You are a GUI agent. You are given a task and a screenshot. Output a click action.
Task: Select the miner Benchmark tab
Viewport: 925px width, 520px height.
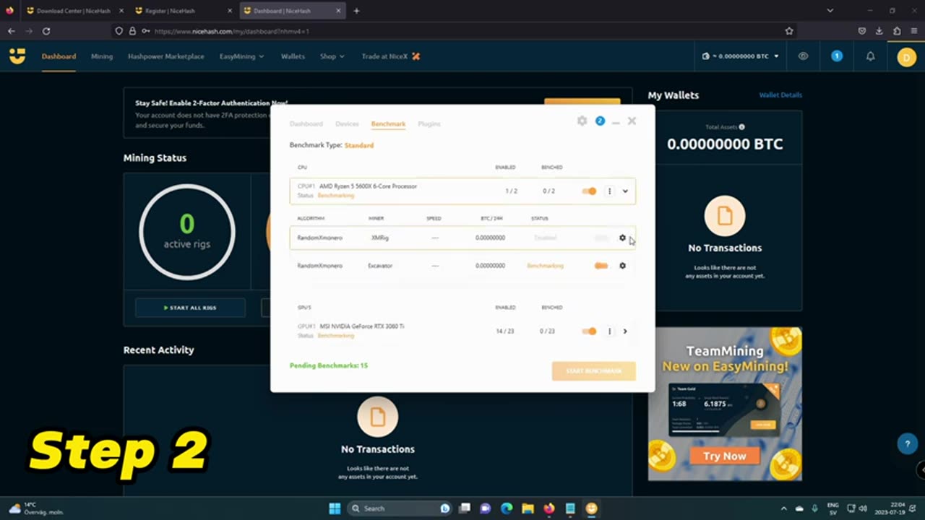click(388, 124)
